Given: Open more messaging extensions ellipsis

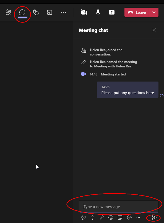Looking at the screenshot, I should [x=138, y=217].
